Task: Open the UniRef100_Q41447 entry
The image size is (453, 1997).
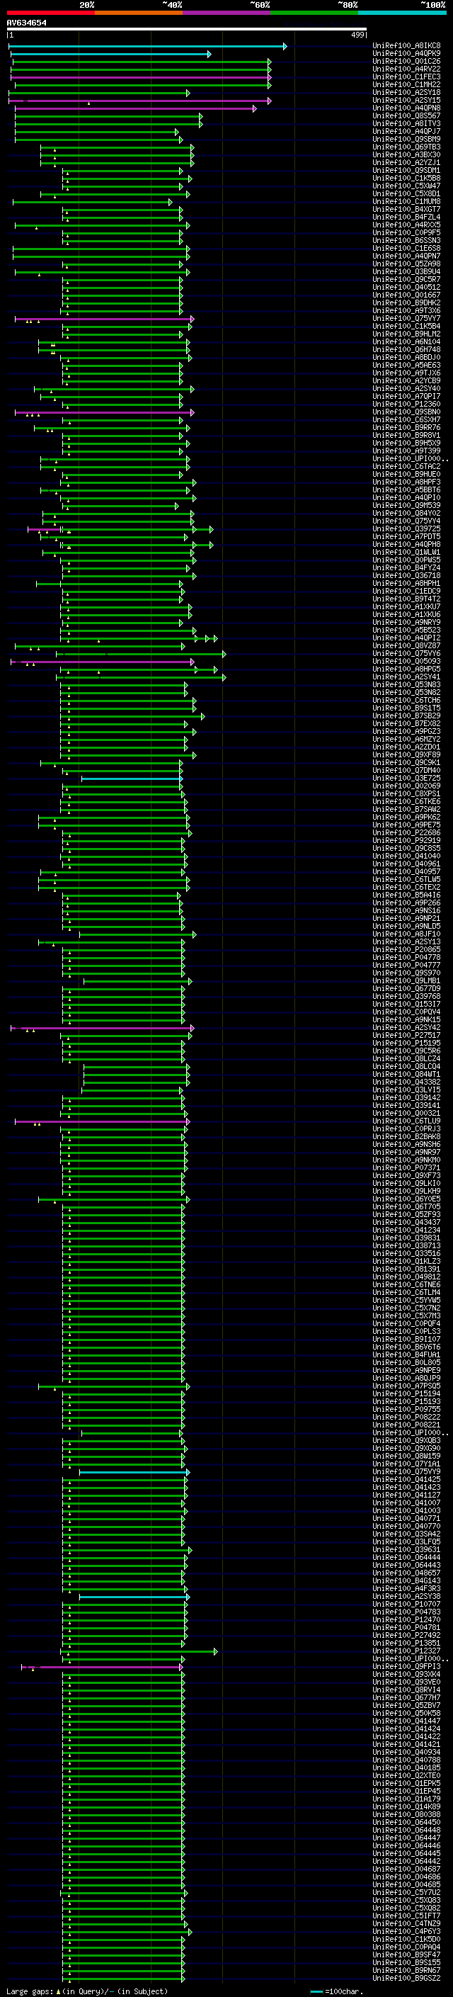Action: coord(406,1720)
